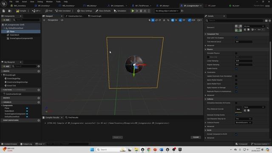Toggle scale snapping in viewport toolbar
The image size is (272, 153).
click(x=190, y=20)
